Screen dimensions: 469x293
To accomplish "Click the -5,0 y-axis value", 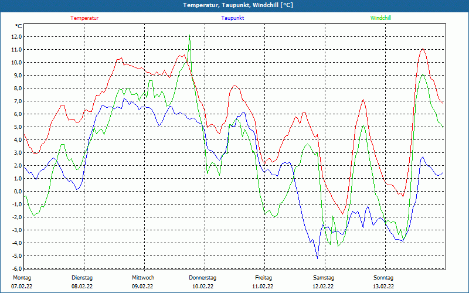I will point(17,255).
